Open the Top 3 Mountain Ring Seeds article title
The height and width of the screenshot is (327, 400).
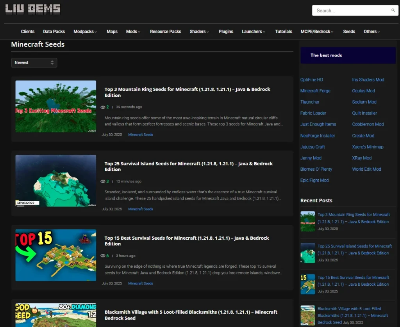click(x=187, y=92)
